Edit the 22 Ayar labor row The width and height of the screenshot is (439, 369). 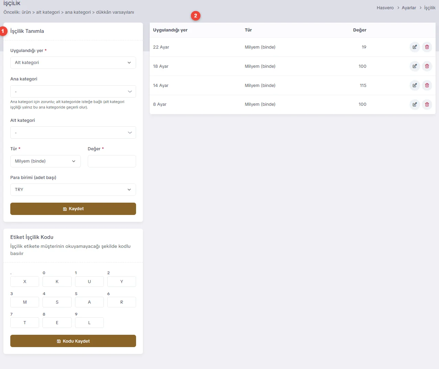coord(415,47)
